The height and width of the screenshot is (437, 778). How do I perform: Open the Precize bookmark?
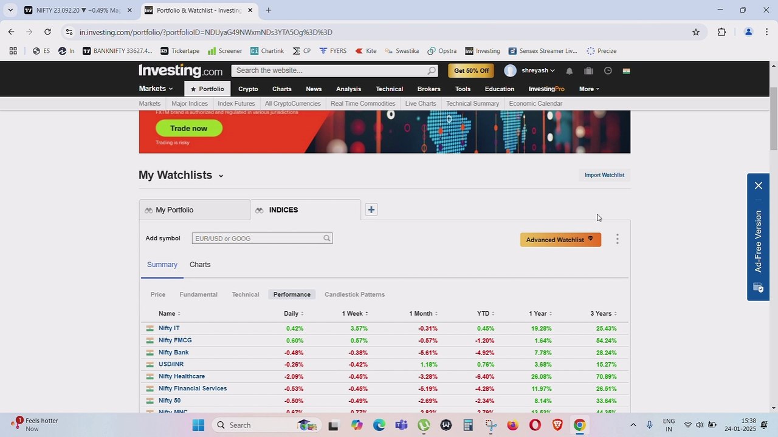coord(601,51)
